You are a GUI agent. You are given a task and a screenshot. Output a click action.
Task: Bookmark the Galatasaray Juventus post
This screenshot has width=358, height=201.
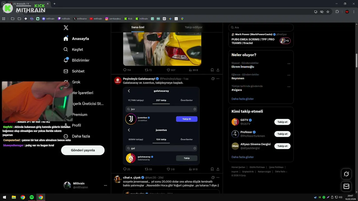212,169
